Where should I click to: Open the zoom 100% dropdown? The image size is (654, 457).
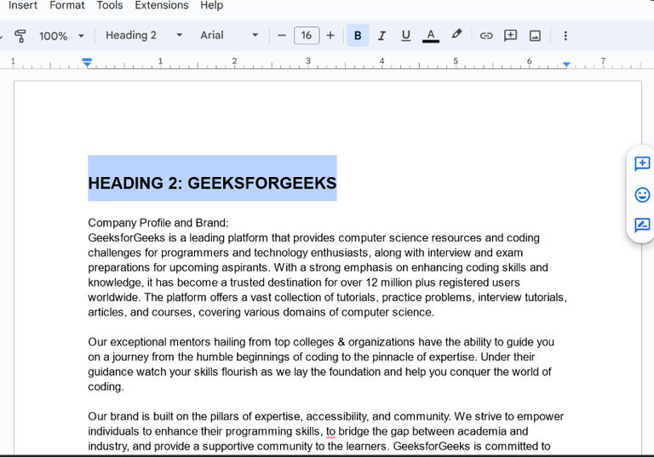click(61, 36)
